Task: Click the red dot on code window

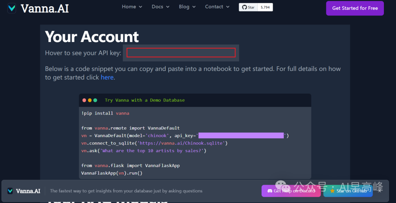Action: (x=84, y=100)
